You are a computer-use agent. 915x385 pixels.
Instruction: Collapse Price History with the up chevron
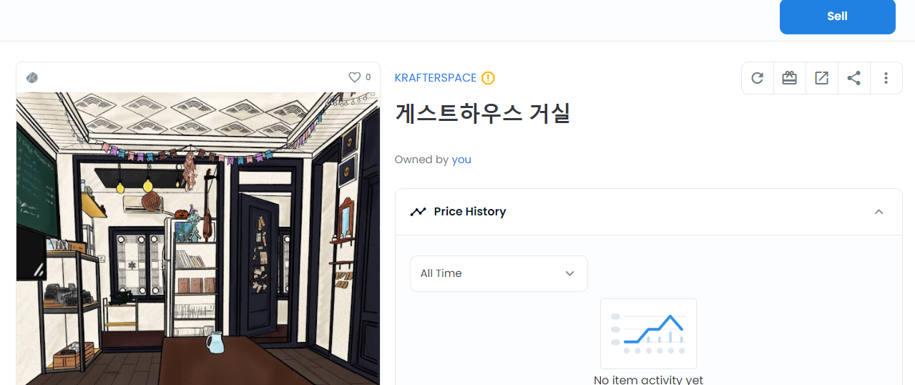pos(879,212)
